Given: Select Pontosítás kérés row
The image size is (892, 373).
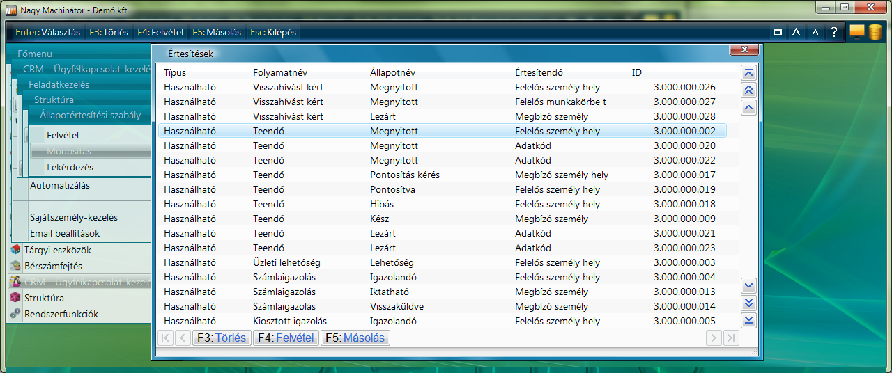Looking at the screenshot, I should (x=442, y=175).
